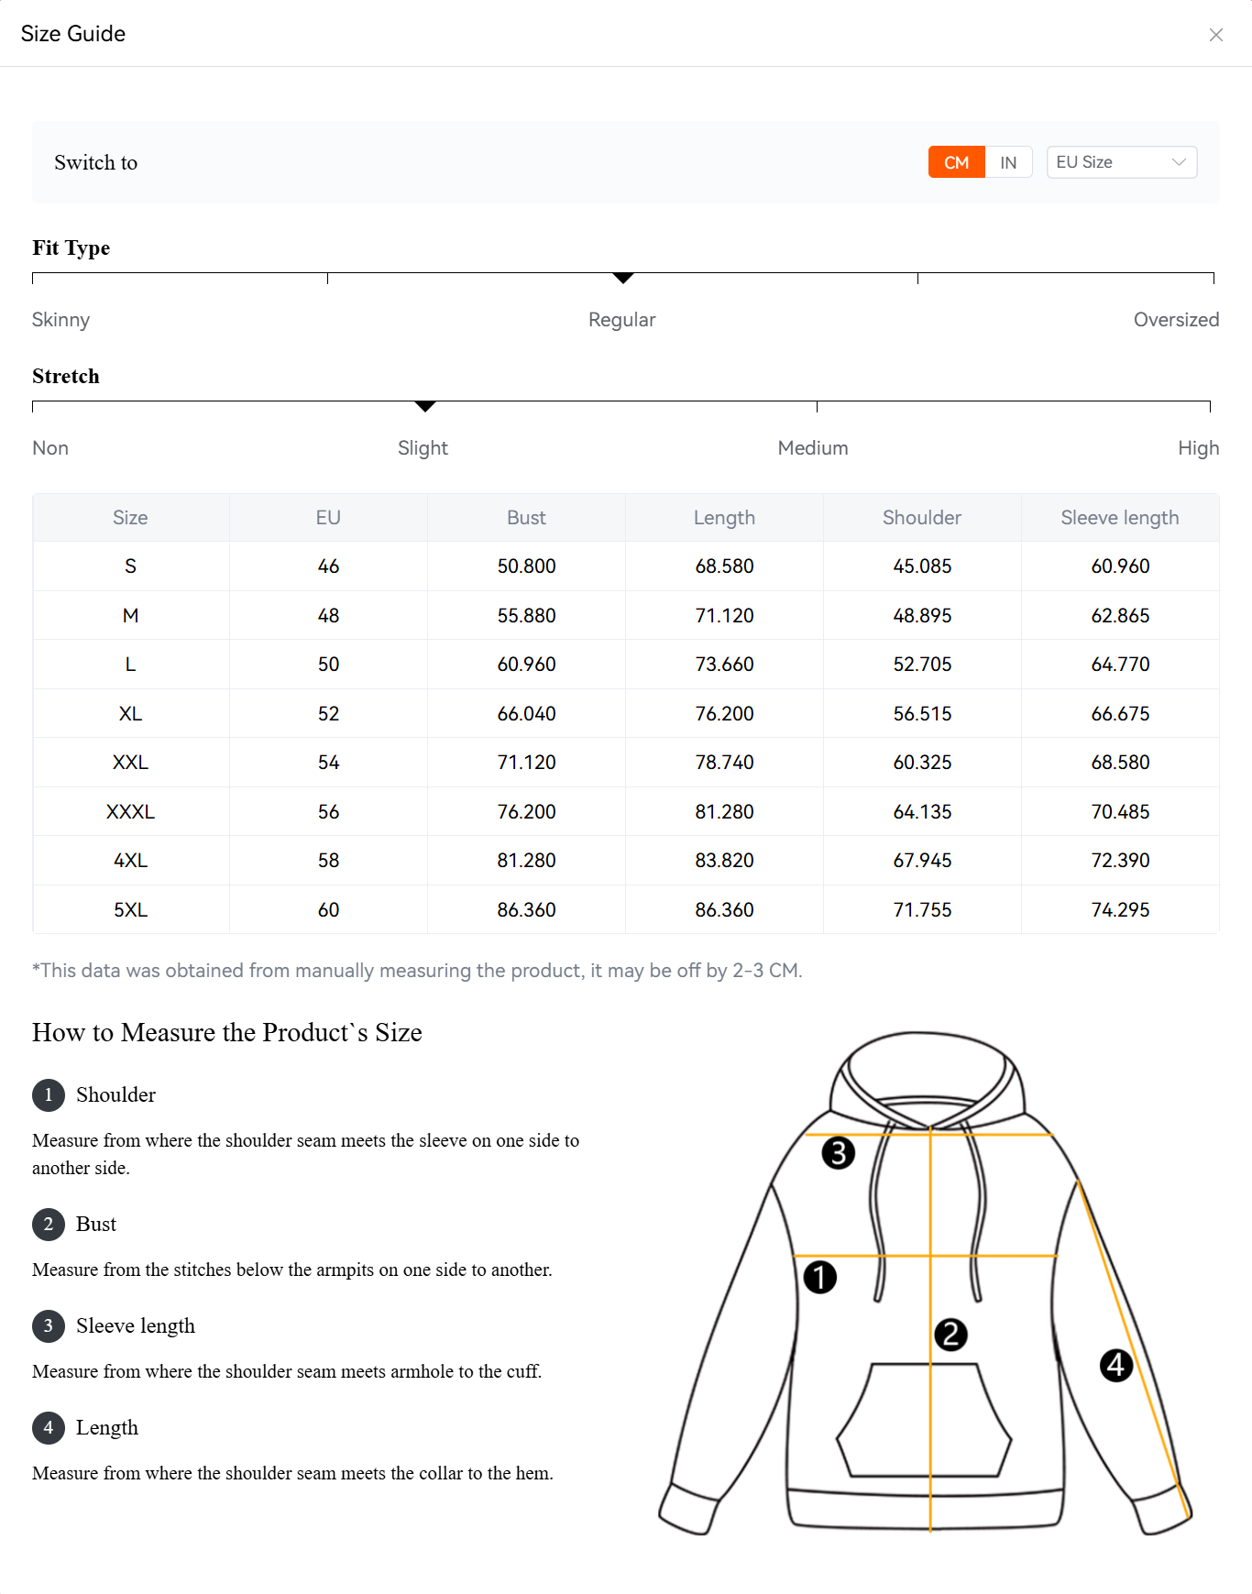The width and height of the screenshot is (1252, 1594).
Task: Click the EU Size dropdown chevron arrow
Action: click(x=1179, y=162)
